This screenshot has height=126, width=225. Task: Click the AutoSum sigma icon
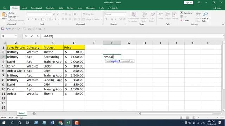pos(181,13)
